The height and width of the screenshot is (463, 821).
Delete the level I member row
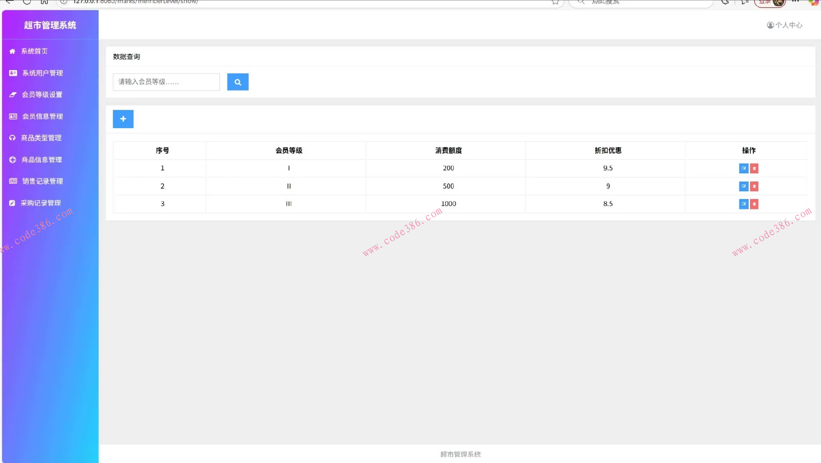click(754, 168)
